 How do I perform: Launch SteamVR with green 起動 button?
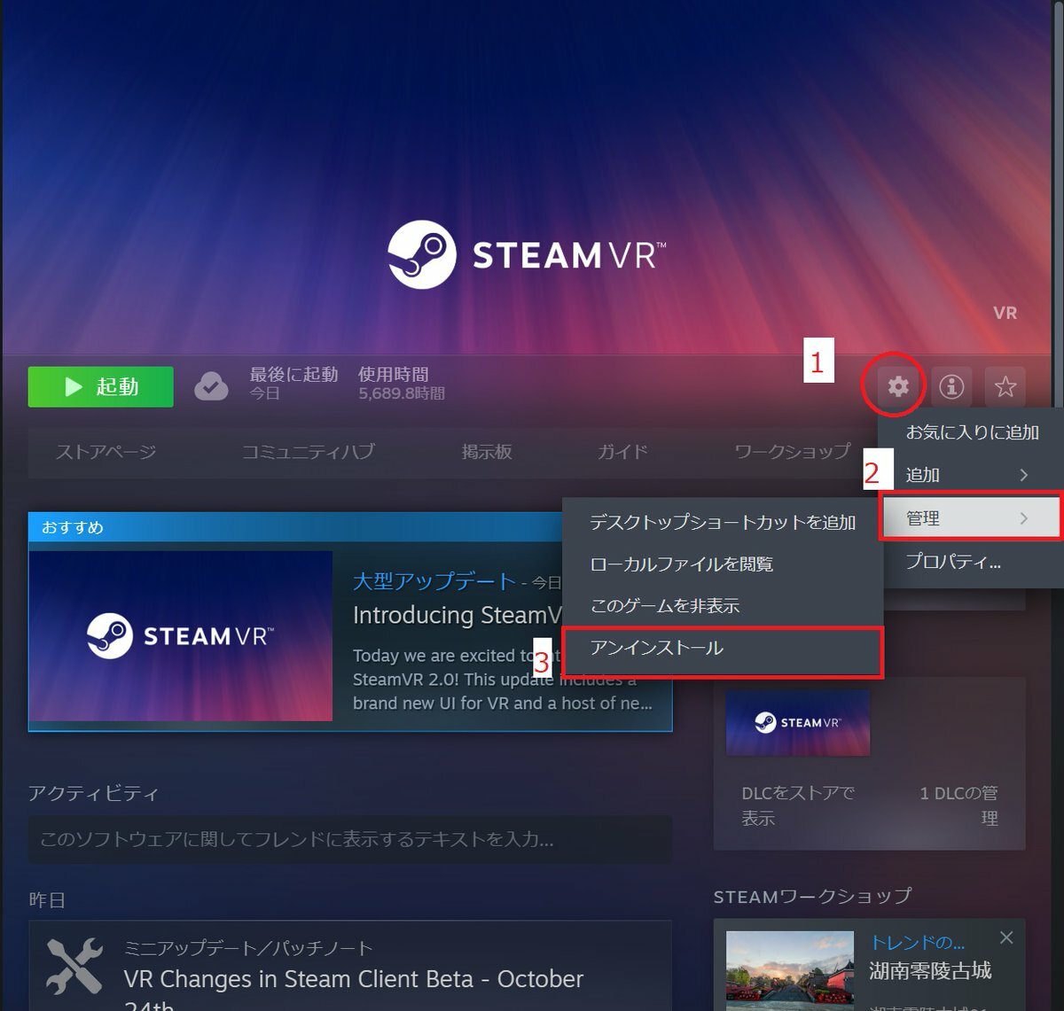click(x=101, y=387)
